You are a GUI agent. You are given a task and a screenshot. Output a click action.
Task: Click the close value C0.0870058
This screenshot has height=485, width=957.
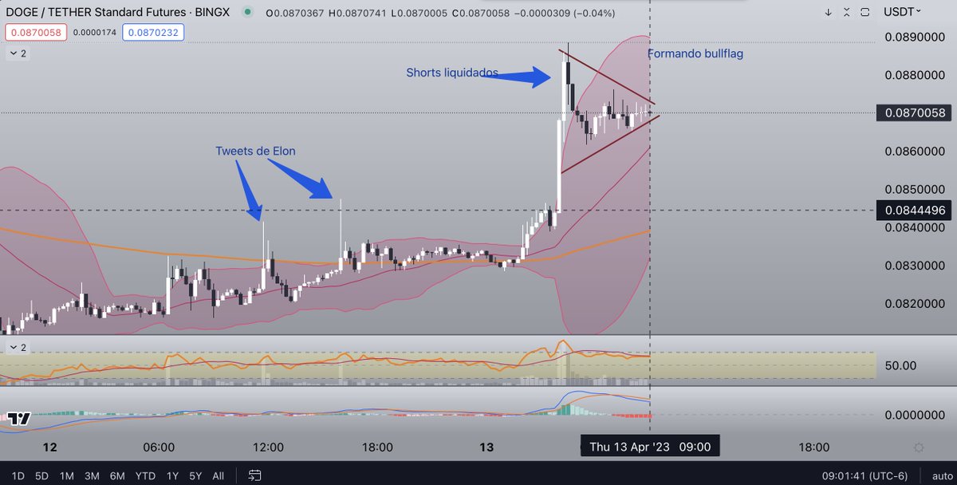[480, 12]
